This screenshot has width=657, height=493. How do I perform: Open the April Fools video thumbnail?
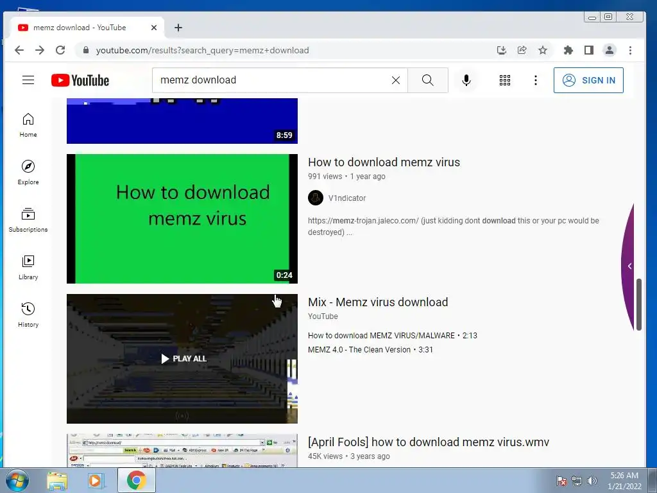[182, 451]
